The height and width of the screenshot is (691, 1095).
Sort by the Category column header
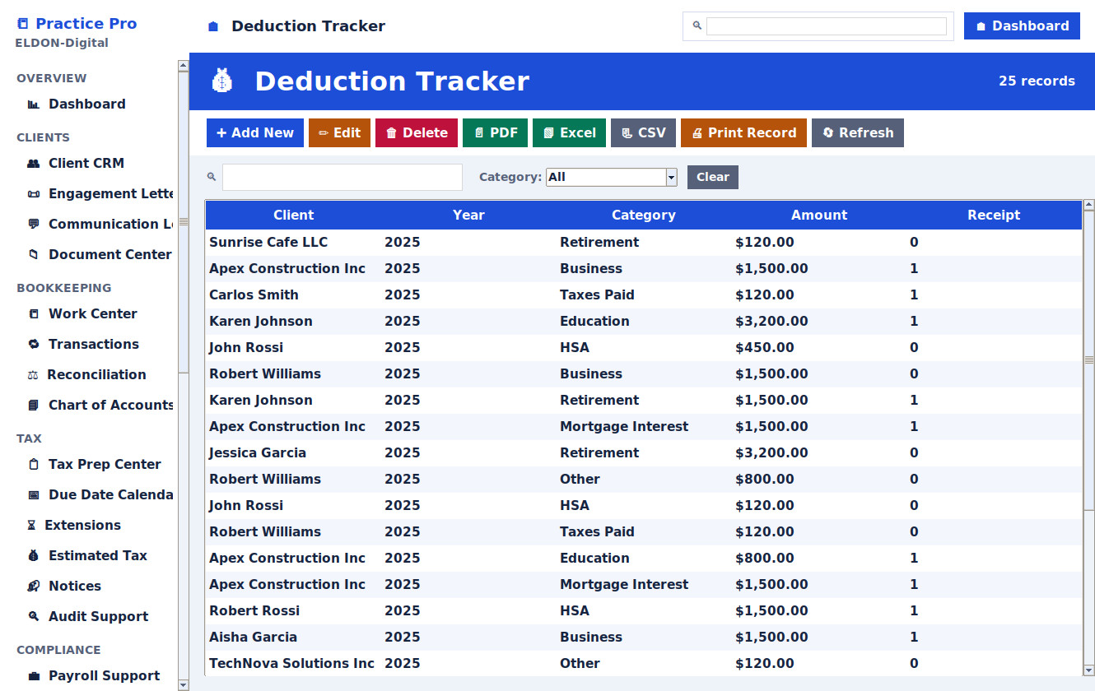click(644, 216)
